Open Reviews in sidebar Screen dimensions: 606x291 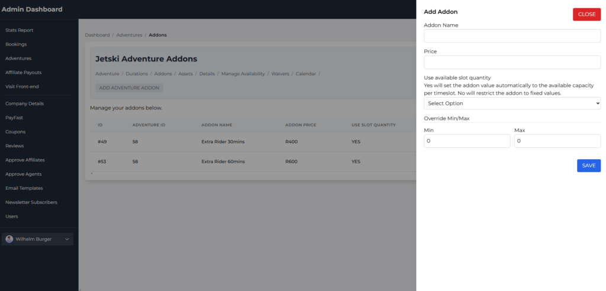(x=15, y=146)
